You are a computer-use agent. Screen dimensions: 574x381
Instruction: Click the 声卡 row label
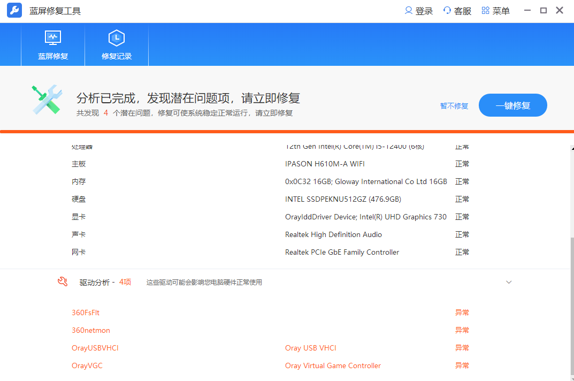point(78,234)
